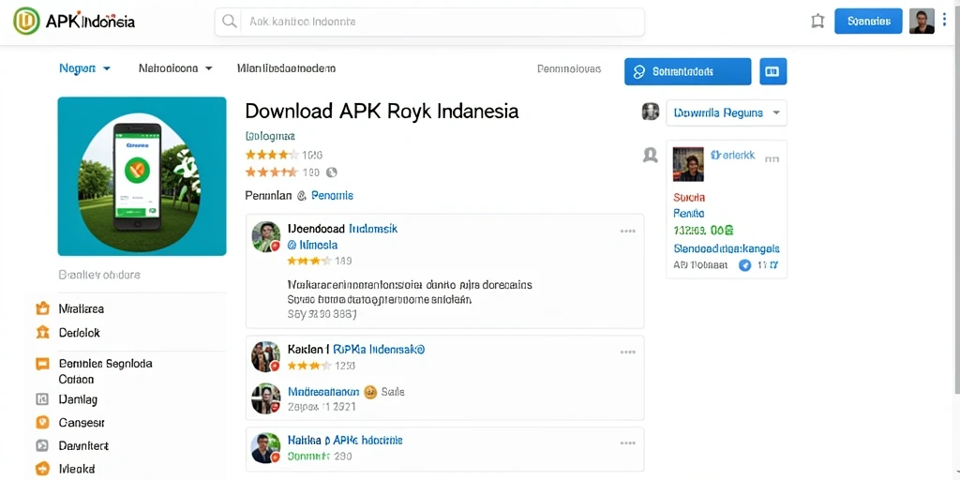The height and width of the screenshot is (480, 960).
Task: Click the bookmark icon in header
Action: [817, 22]
